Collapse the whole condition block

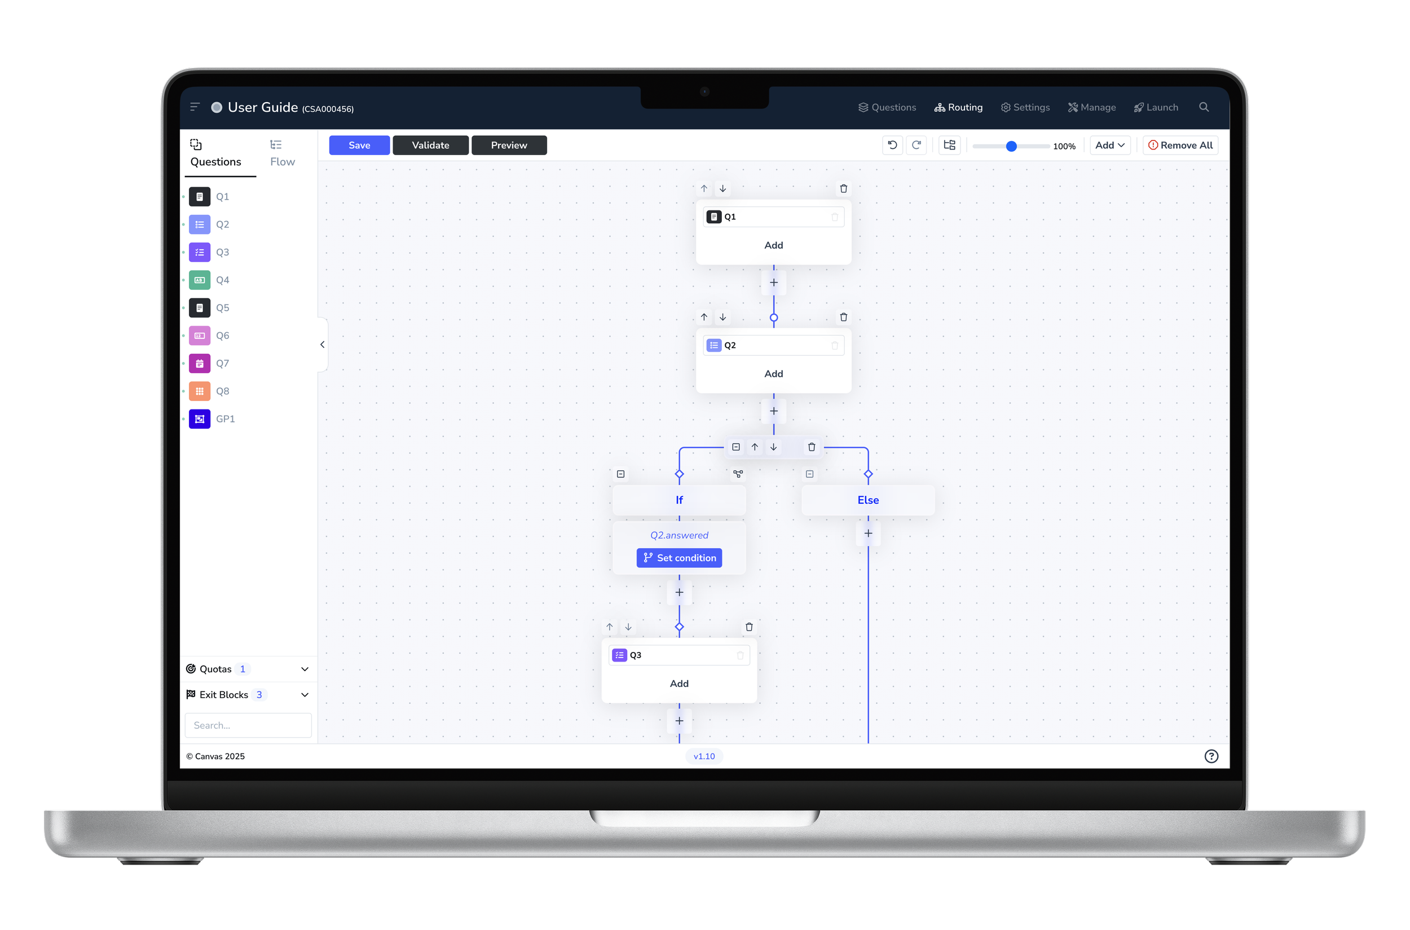[x=735, y=447]
